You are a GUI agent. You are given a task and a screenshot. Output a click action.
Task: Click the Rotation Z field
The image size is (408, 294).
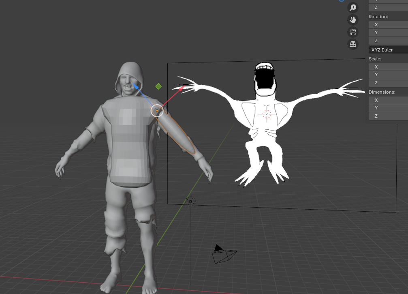pyautogui.click(x=388, y=41)
